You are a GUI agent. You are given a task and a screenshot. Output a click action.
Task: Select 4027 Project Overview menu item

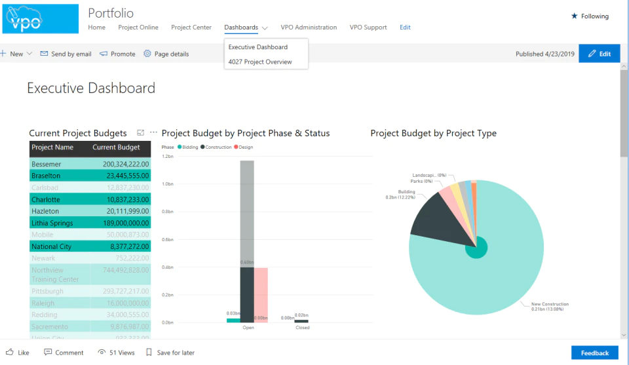260,62
